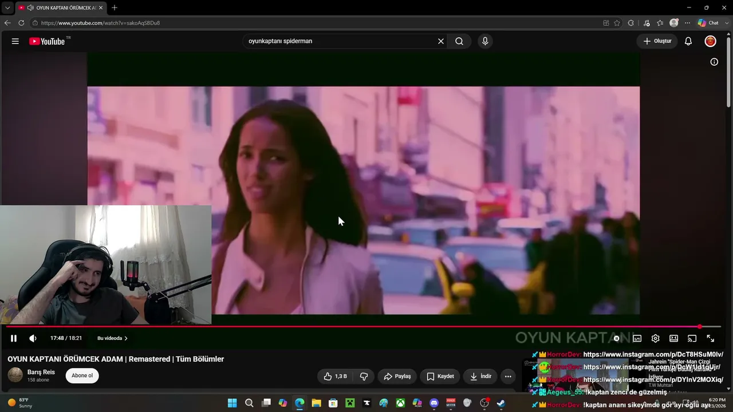Mute the video volume
The height and width of the screenshot is (412, 733).
click(33, 338)
